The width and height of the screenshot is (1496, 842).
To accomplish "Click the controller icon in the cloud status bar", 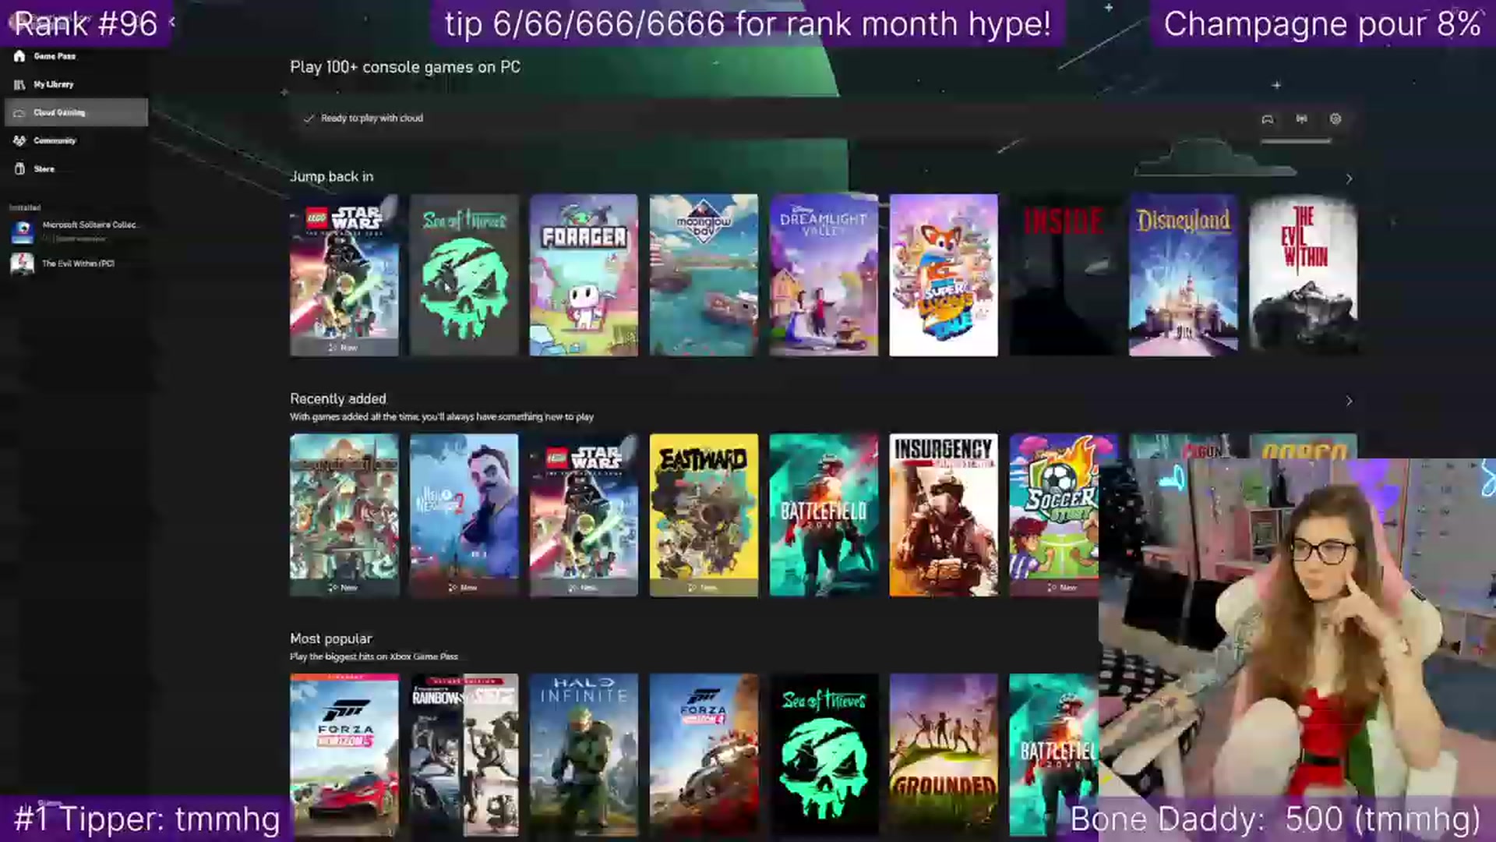I will click(1268, 119).
